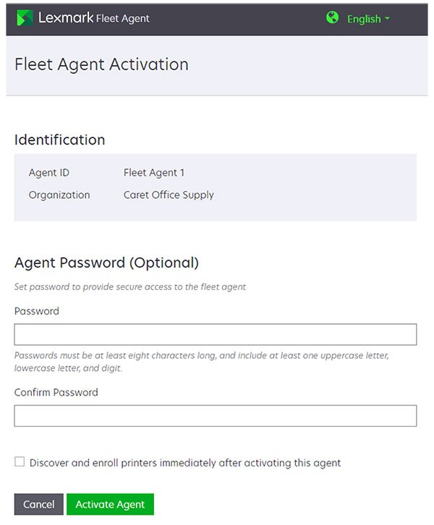Click the Caret Office Supply organization name
Screen dimensions: 434x525
(169, 195)
